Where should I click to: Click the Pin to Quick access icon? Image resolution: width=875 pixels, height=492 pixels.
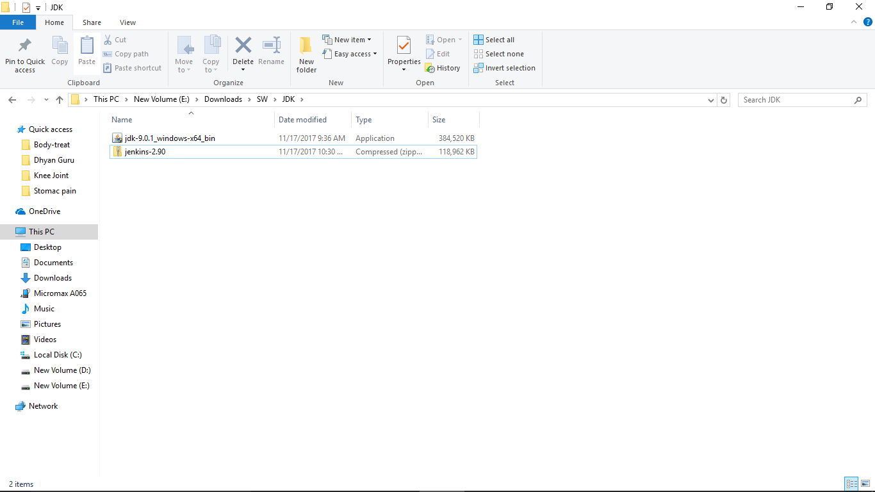pyautogui.click(x=24, y=53)
